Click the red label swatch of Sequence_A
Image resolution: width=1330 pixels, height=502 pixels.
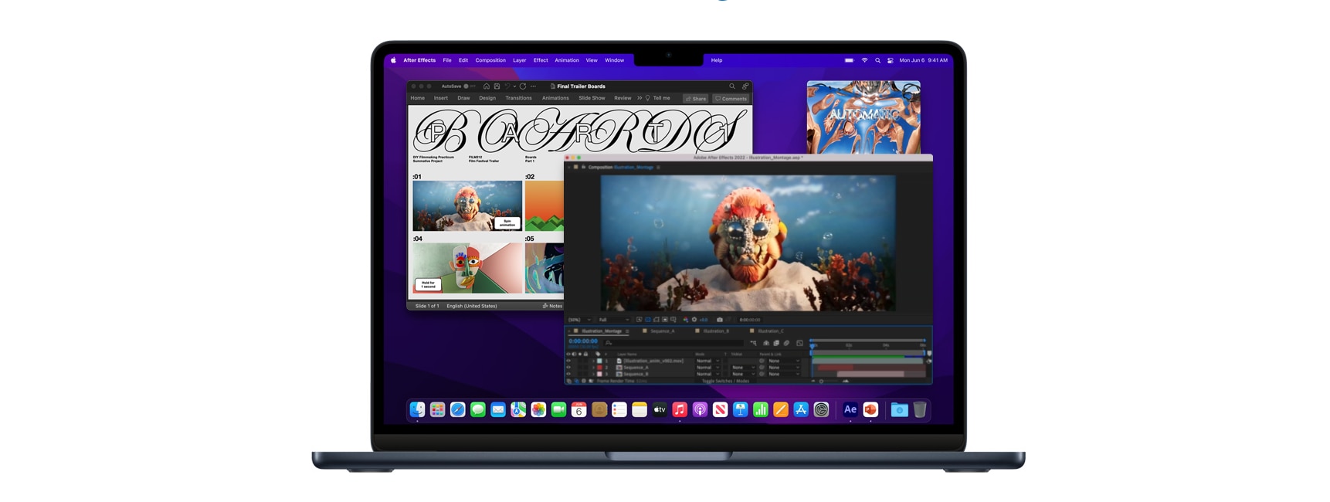tap(599, 368)
